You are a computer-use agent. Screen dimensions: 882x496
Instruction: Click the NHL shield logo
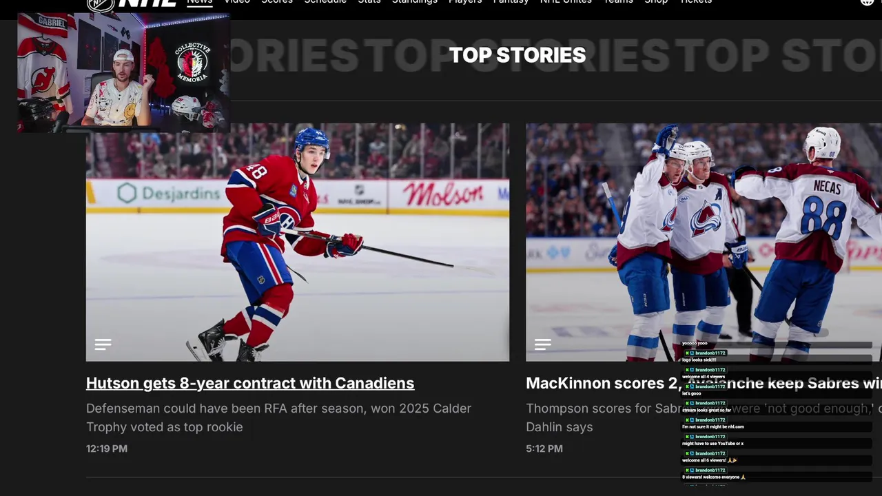(x=101, y=4)
